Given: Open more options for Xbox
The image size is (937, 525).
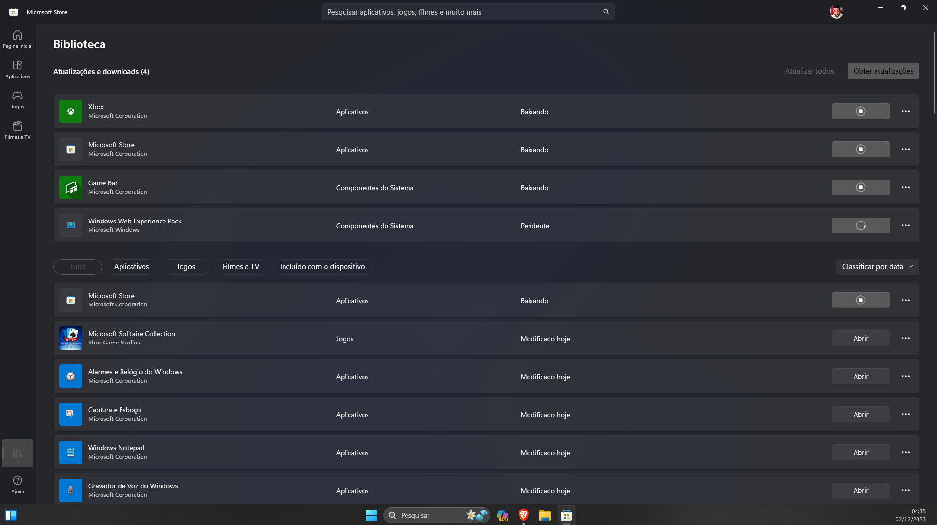Looking at the screenshot, I should (x=906, y=111).
